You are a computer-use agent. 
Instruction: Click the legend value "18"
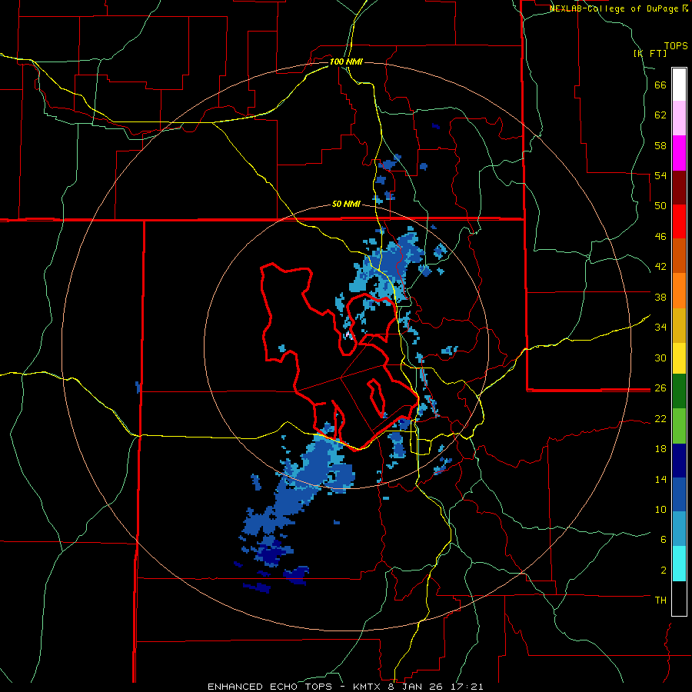pyautogui.click(x=660, y=449)
